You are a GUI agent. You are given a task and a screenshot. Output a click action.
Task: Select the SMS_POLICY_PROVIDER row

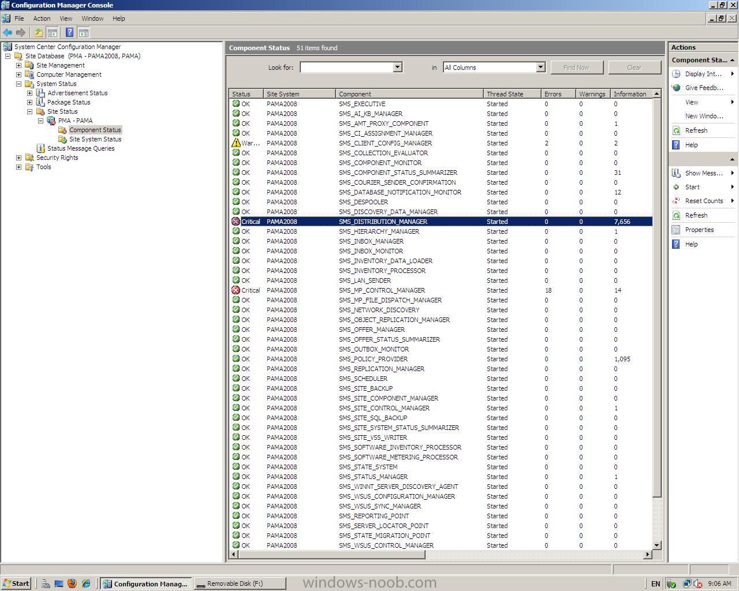441,359
